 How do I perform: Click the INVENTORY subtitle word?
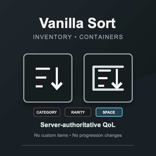click(52, 37)
